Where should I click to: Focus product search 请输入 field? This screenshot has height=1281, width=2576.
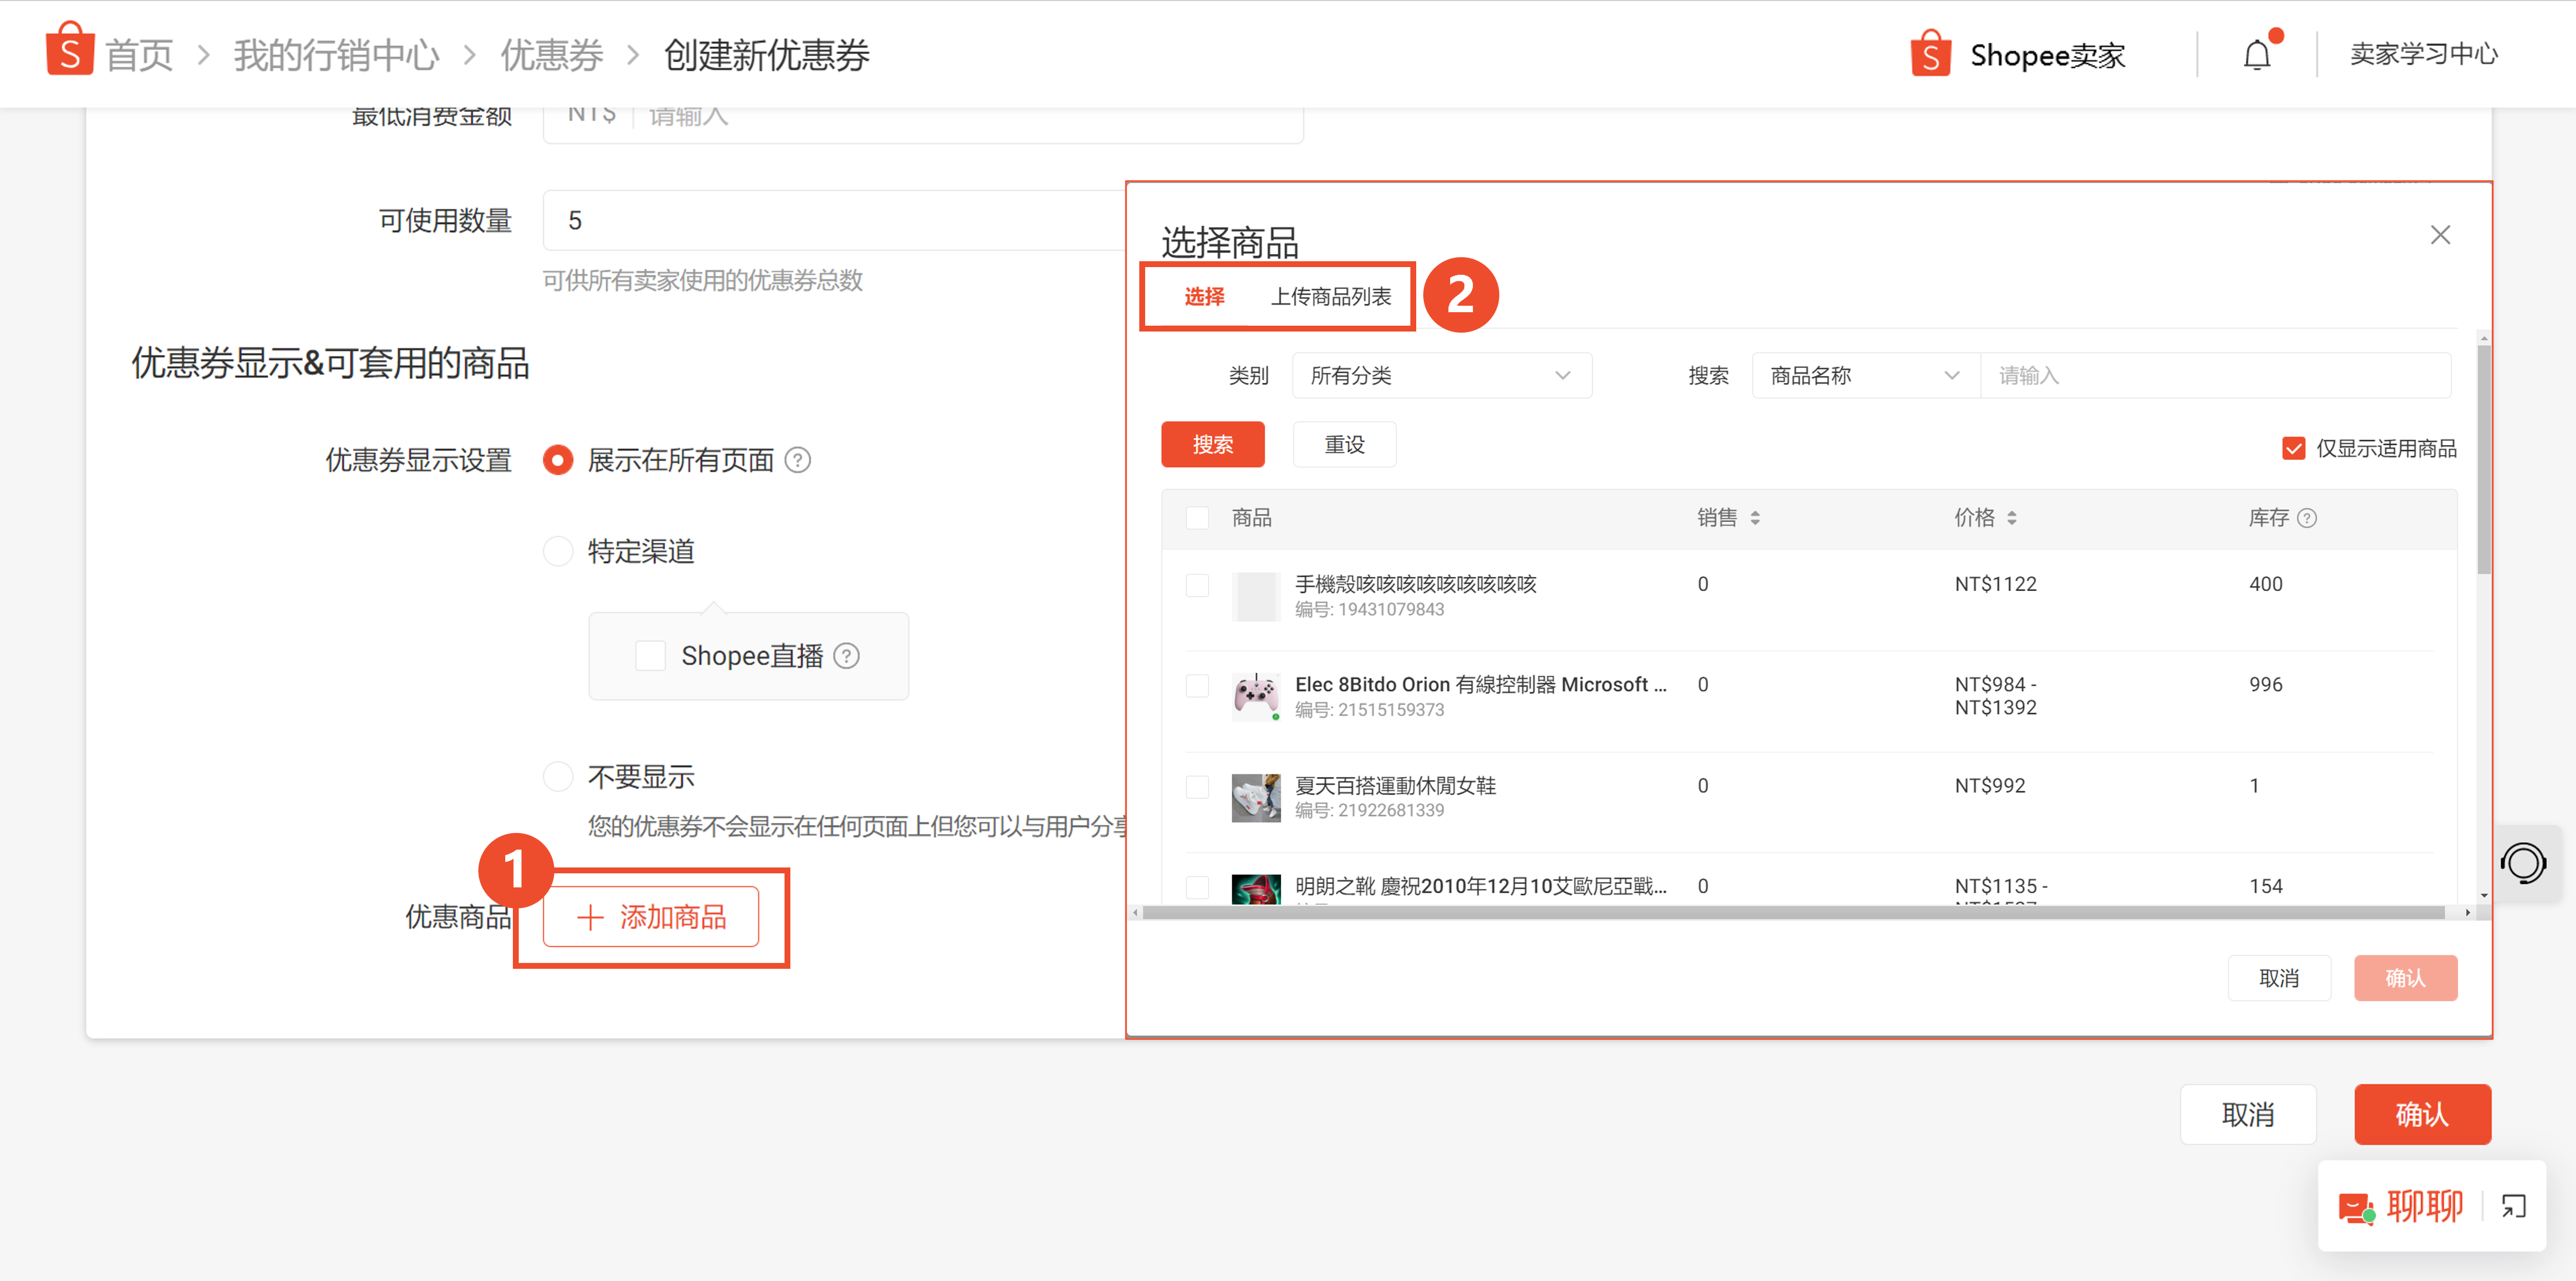pos(2216,376)
